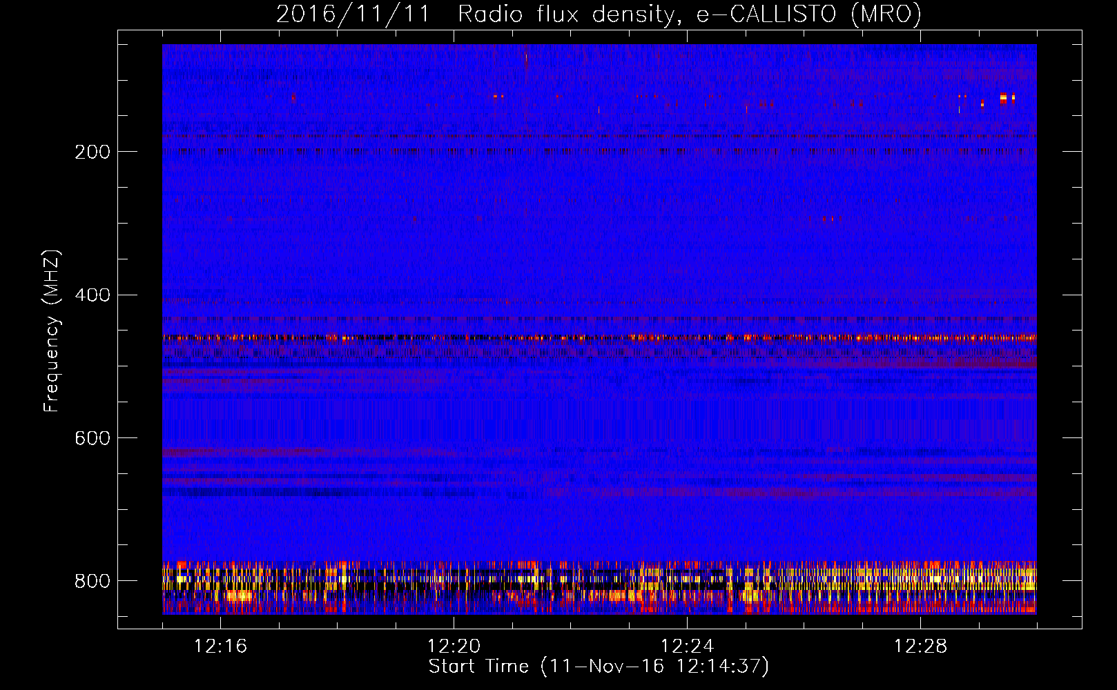
Task: Click the 12:24 time axis label
Action: point(688,647)
